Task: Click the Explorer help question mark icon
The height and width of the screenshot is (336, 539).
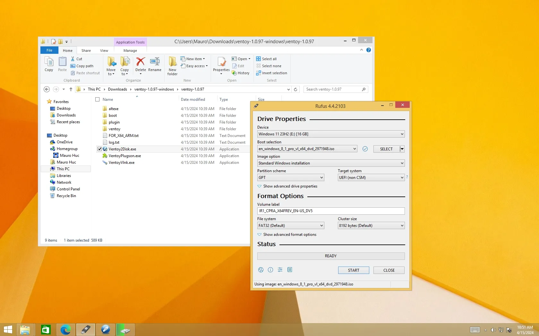Action: pyautogui.click(x=369, y=50)
